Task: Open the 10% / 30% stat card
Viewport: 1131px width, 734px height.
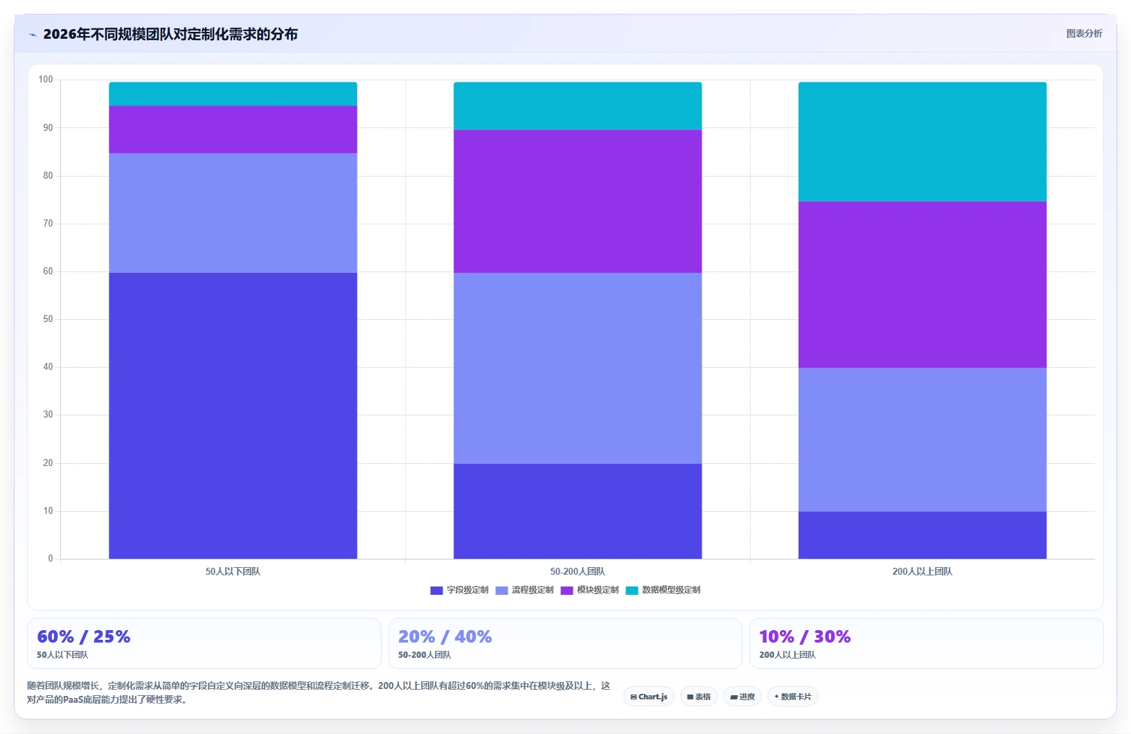Action: point(927,643)
